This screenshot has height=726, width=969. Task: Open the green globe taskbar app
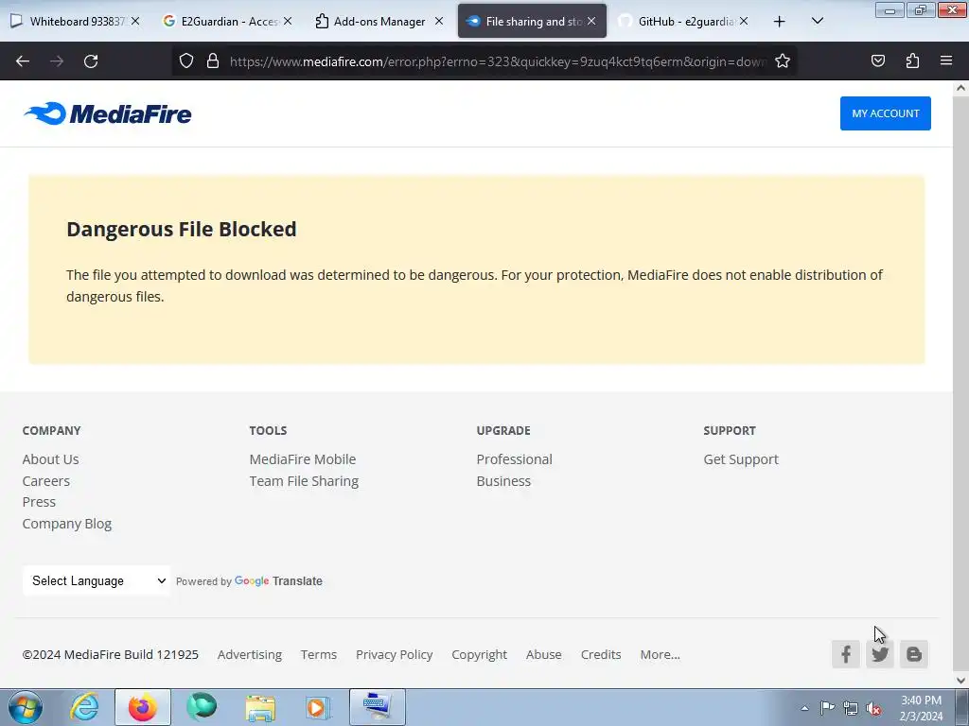tap(202, 707)
